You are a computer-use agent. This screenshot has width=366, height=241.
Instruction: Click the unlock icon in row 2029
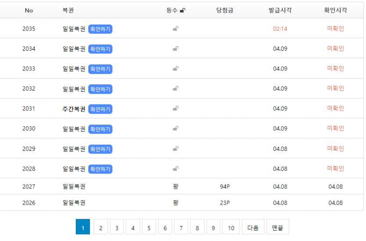click(x=175, y=149)
